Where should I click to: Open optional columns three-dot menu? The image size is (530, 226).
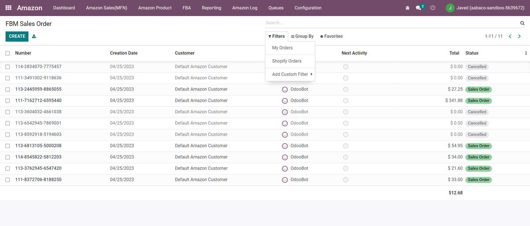pyautogui.click(x=526, y=53)
